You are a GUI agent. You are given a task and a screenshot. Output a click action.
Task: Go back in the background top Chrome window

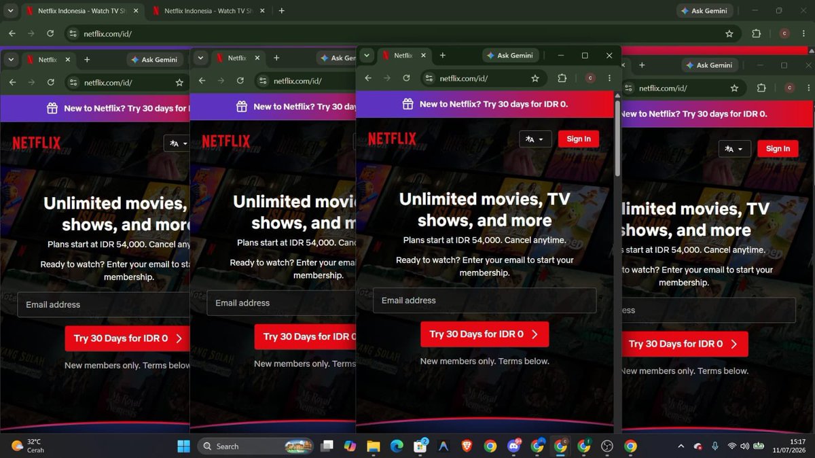point(12,33)
